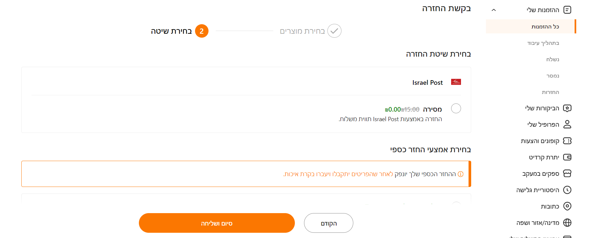Viewport: 592px width, 238px height.
Task: Click the orange Finish and Submit button
Action: (217, 223)
